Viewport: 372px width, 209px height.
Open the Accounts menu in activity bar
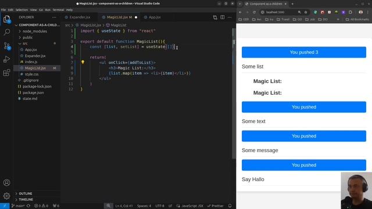click(x=6, y=183)
